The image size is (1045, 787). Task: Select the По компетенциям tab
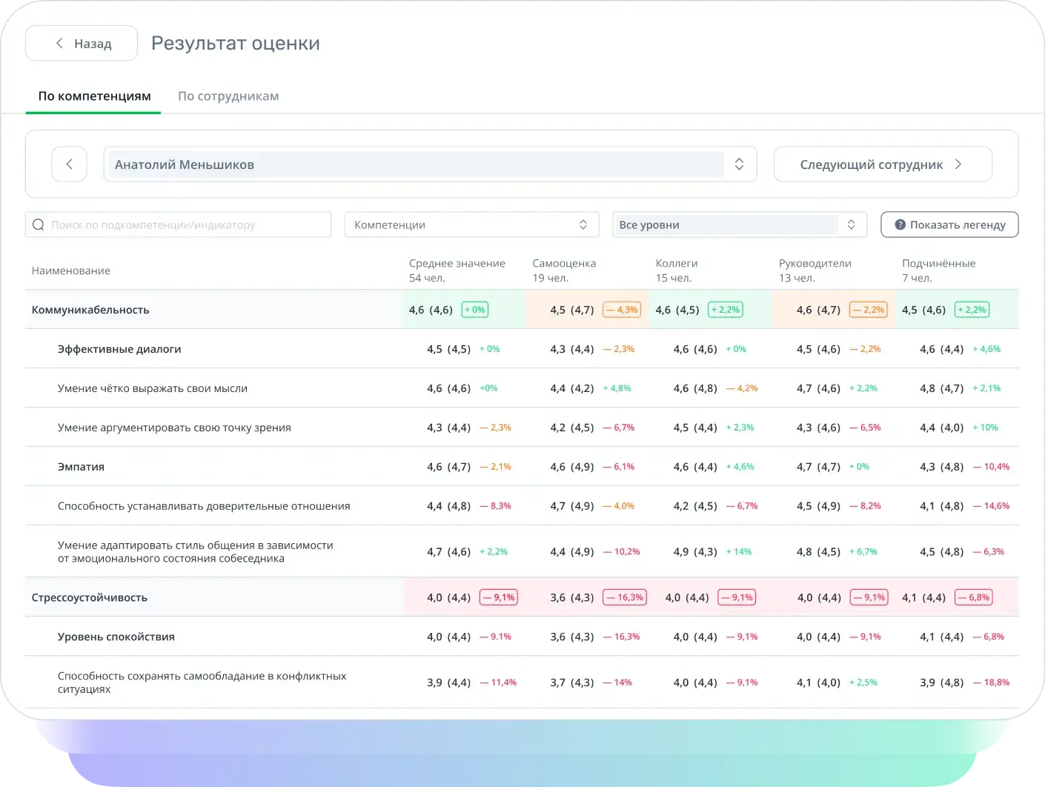click(x=94, y=96)
